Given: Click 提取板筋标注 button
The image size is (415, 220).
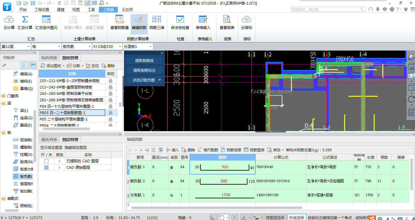Looking at the screenshot, I should pos(144,70).
